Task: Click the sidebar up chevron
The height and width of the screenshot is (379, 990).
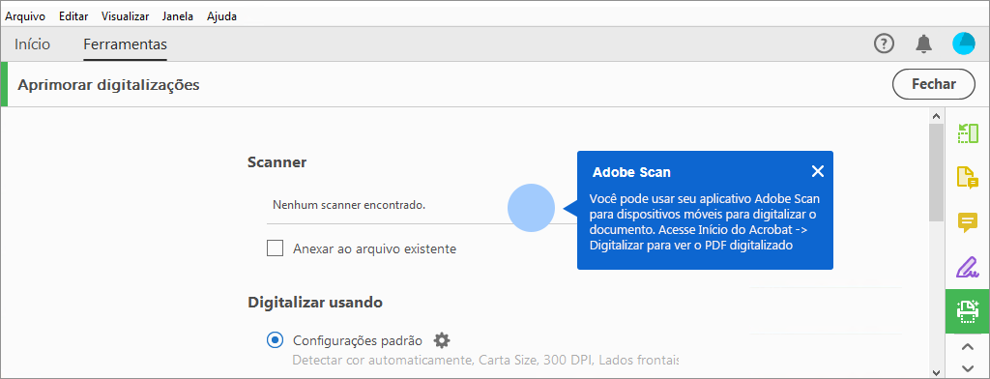Action: (x=967, y=346)
